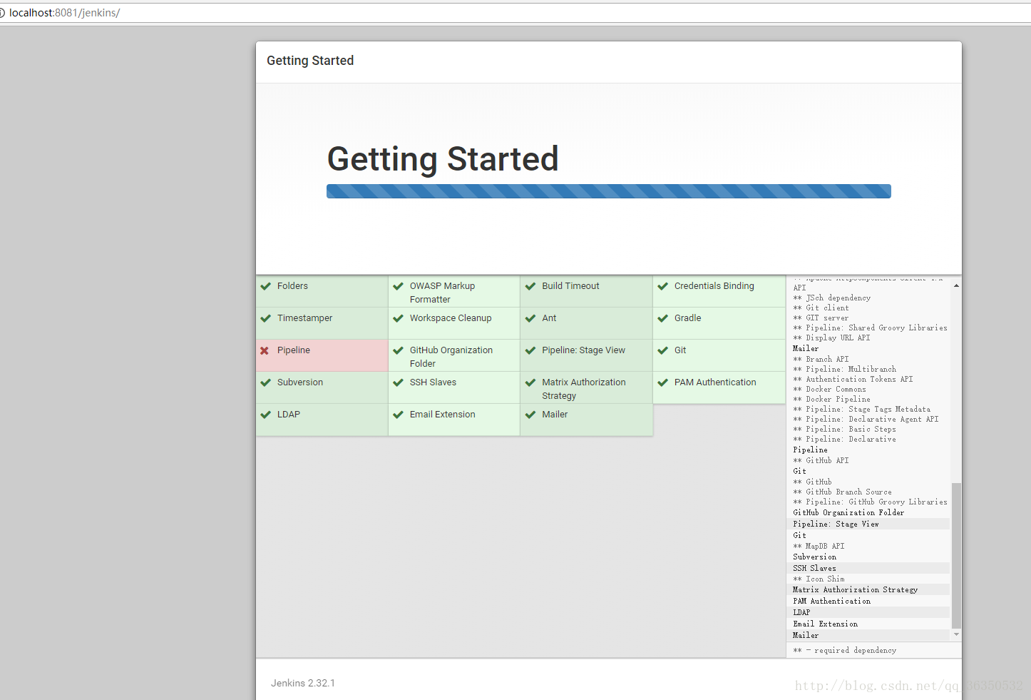Click the failed Pipeline plugin label in the grid
The height and width of the screenshot is (700, 1031).
pyautogui.click(x=294, y=350)
